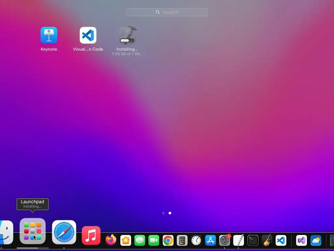Open GarageBand from the Dock
Viewport: 334px width, 251px height.
point(267,240)
